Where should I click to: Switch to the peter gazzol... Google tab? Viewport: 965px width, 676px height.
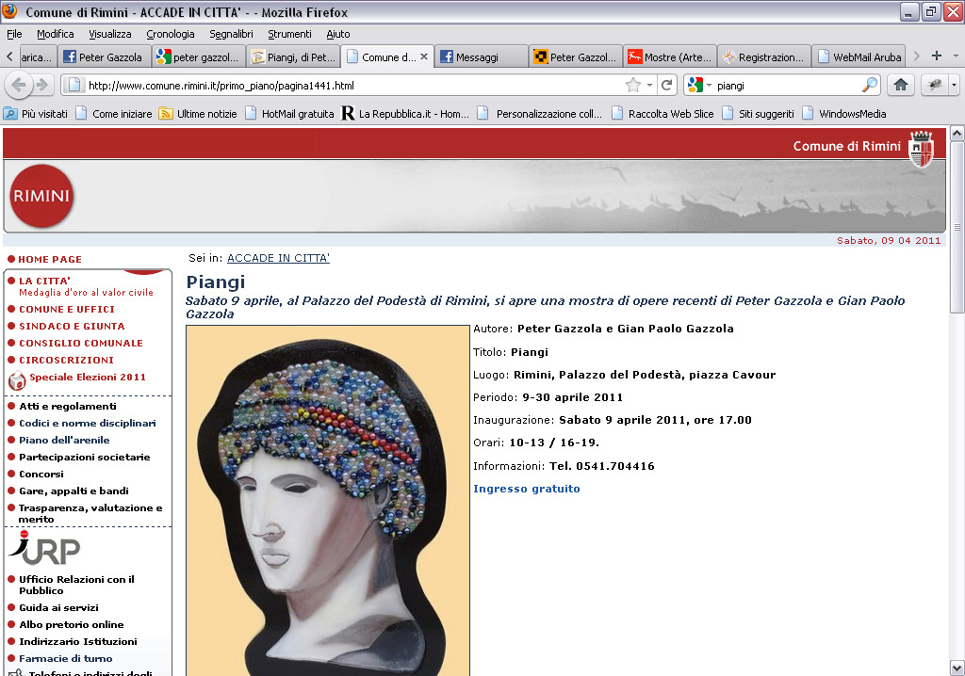pyautogui.click(x=199, y=56)
